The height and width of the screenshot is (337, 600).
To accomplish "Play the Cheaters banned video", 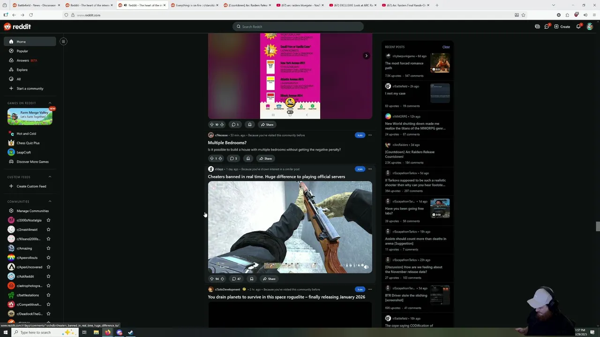I will [x=290, y=227].
